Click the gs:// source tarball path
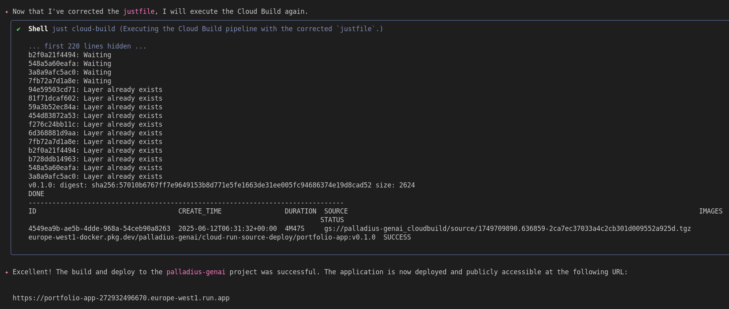This screenshot has height=309, width=729. pyautogui.click(x=507, y=228)
